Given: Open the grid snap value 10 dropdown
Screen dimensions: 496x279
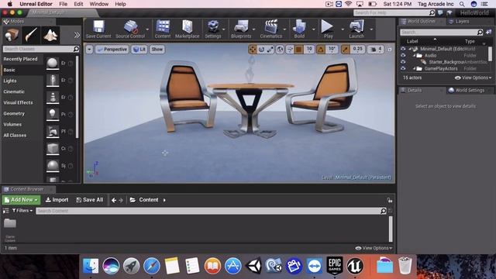Looking at the screenshot, I should 309,50.
